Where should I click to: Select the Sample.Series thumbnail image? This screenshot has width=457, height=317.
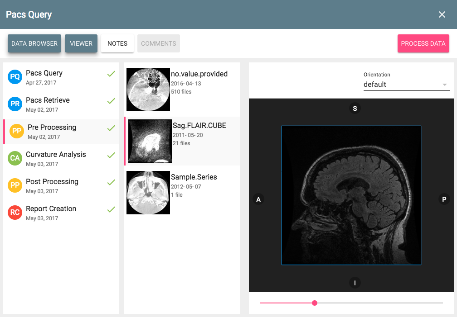148,192
